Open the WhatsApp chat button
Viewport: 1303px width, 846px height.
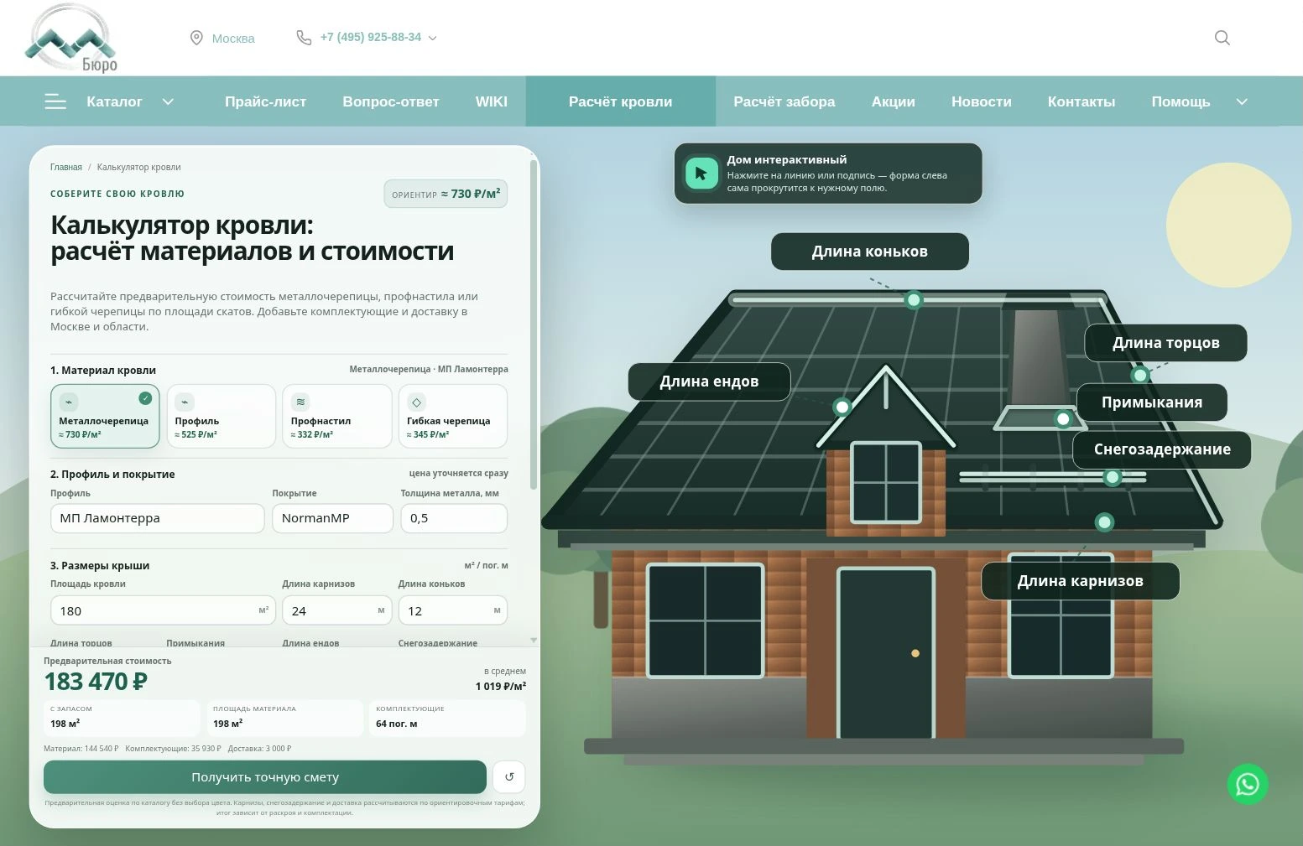(x=1248, y=784)
